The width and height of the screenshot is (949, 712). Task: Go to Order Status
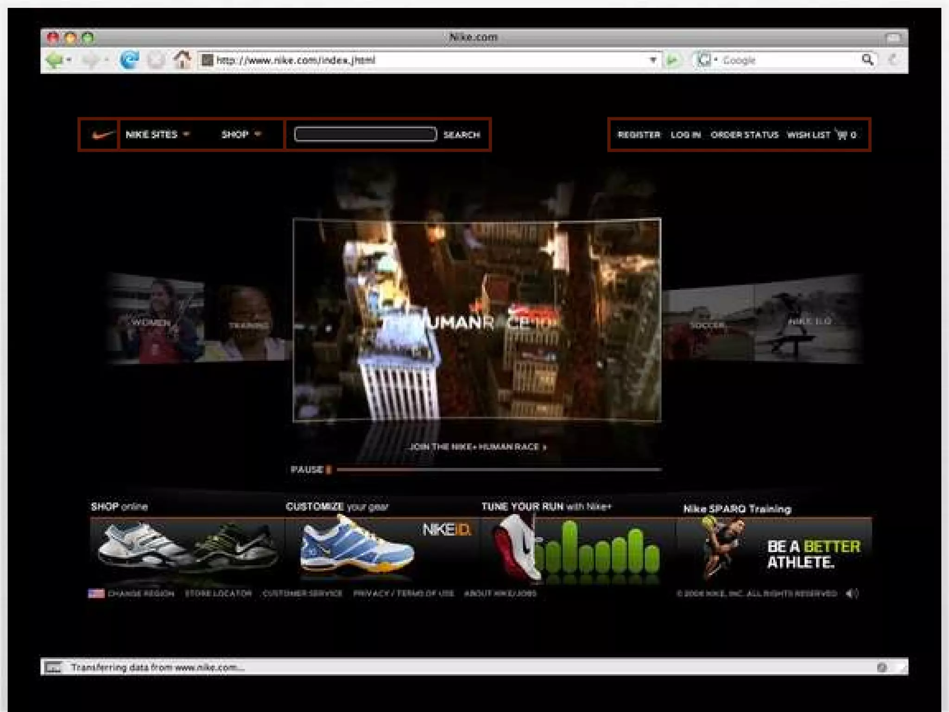tap(744, 135)
